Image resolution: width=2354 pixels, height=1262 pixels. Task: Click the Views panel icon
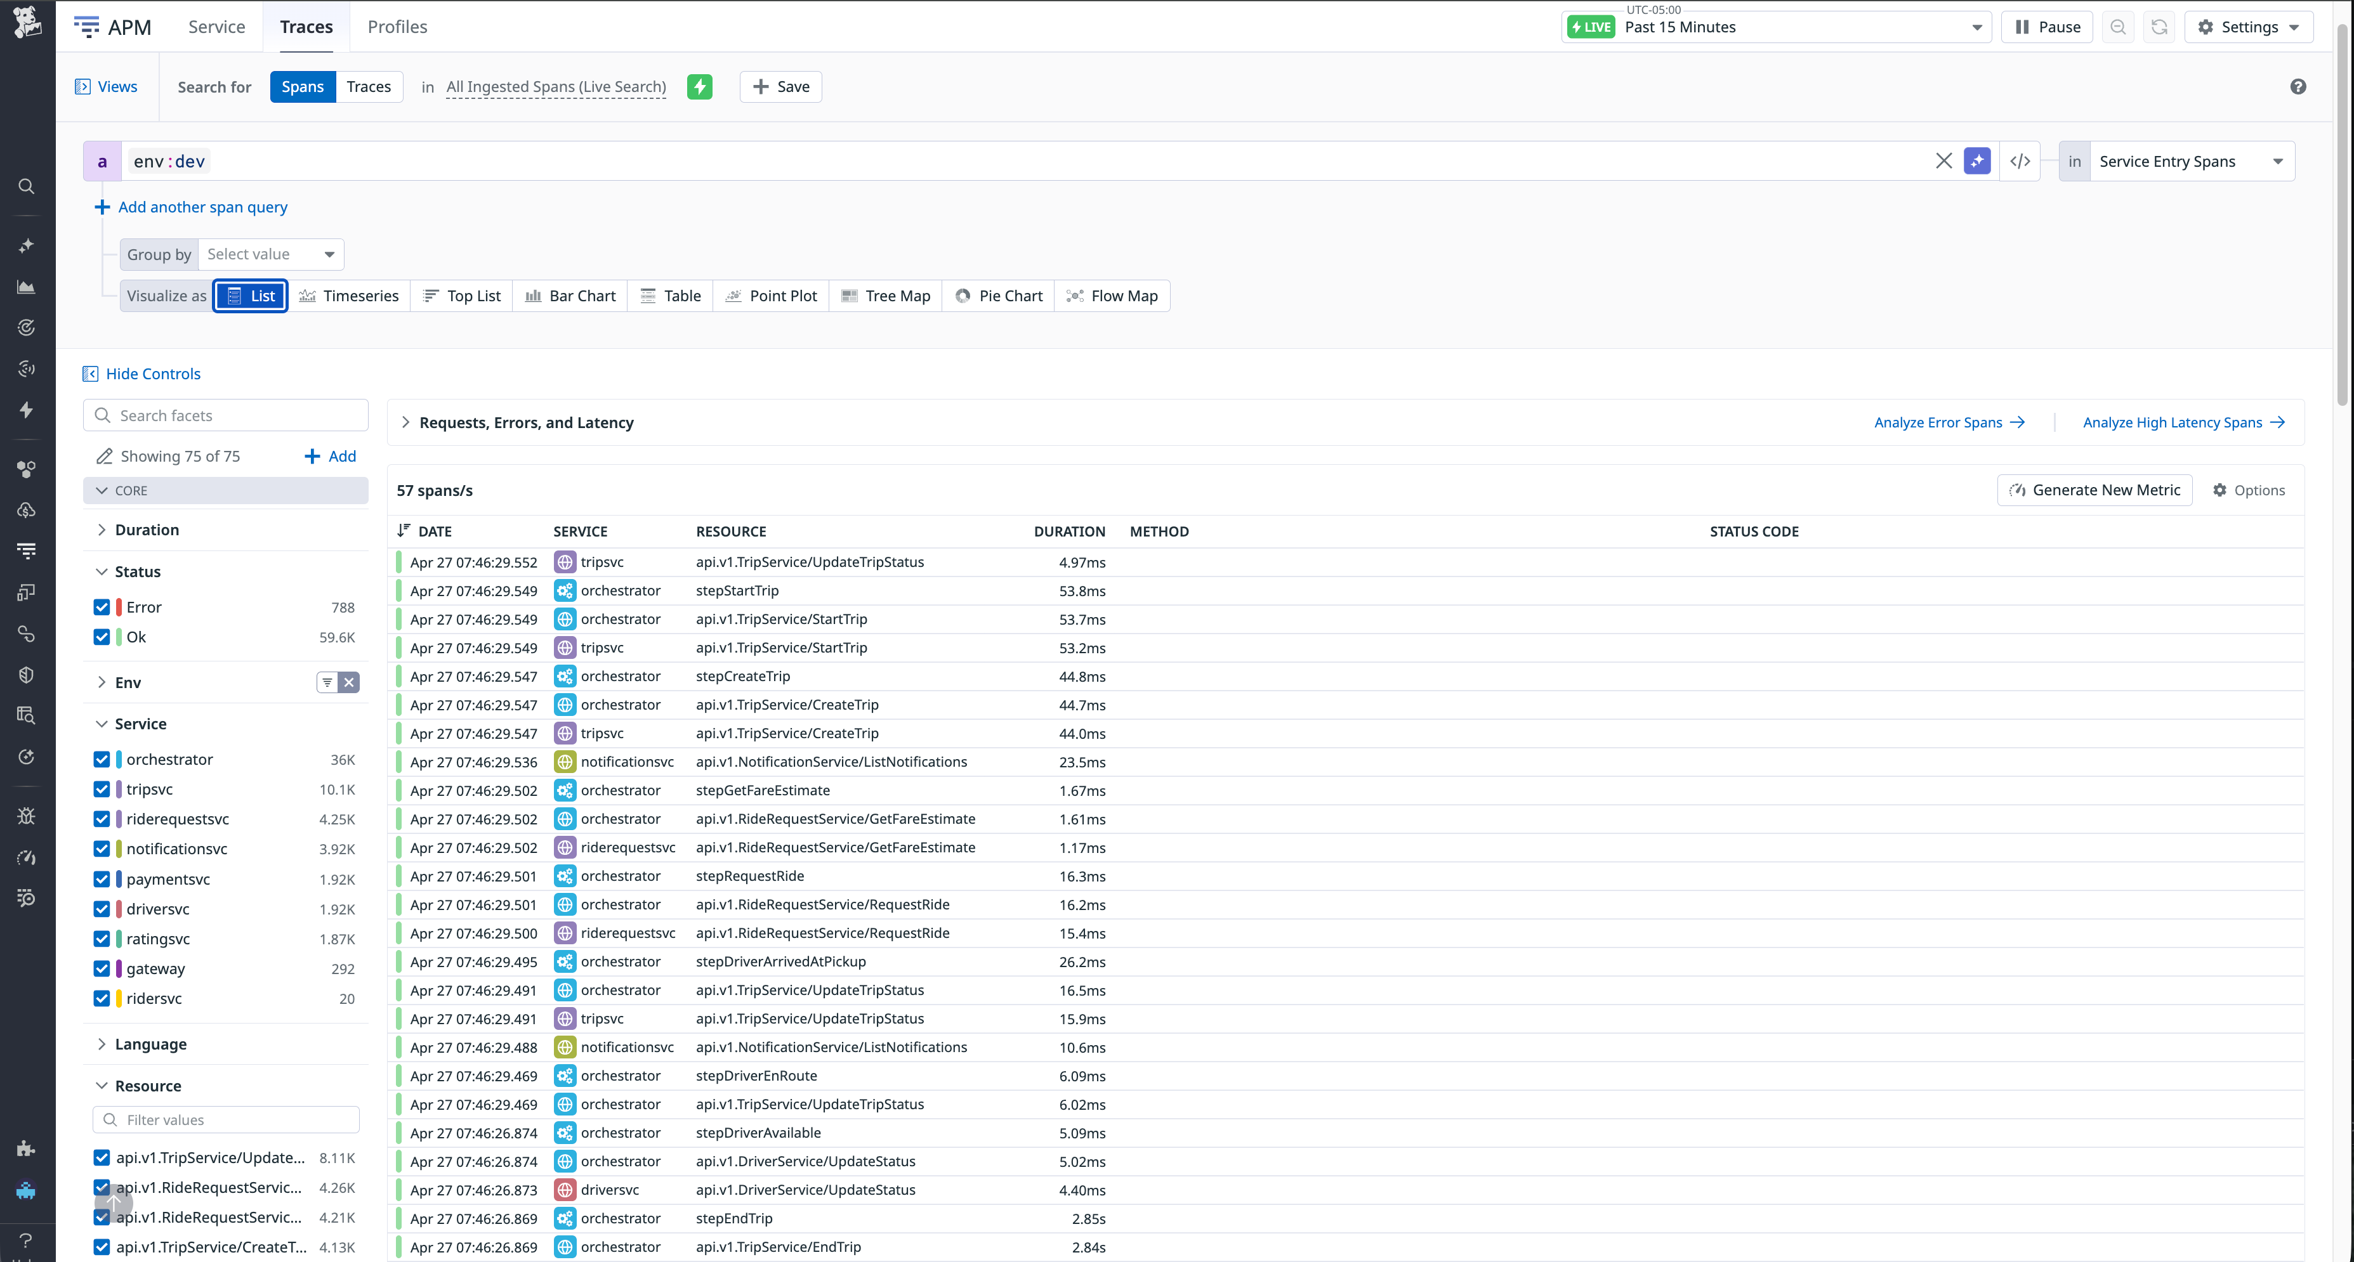[x=82, y=87]
